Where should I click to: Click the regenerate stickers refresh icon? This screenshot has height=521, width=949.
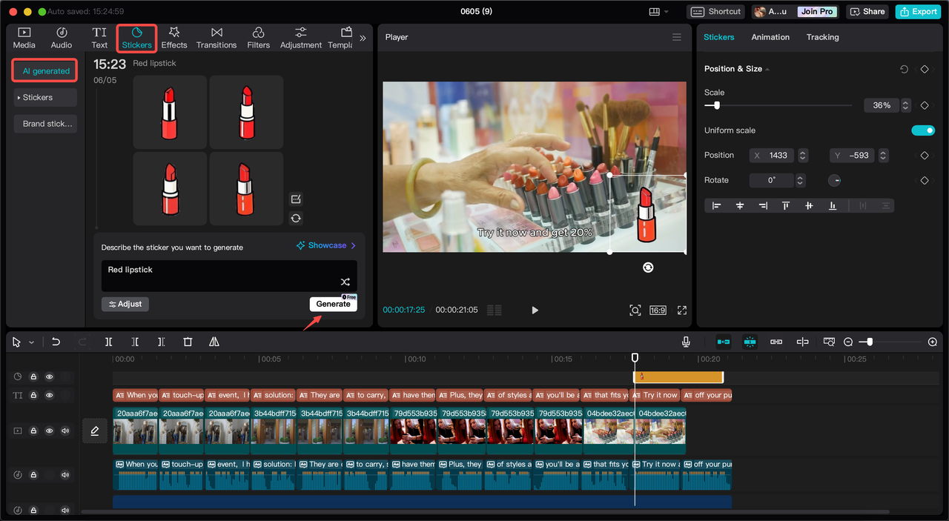296,218
